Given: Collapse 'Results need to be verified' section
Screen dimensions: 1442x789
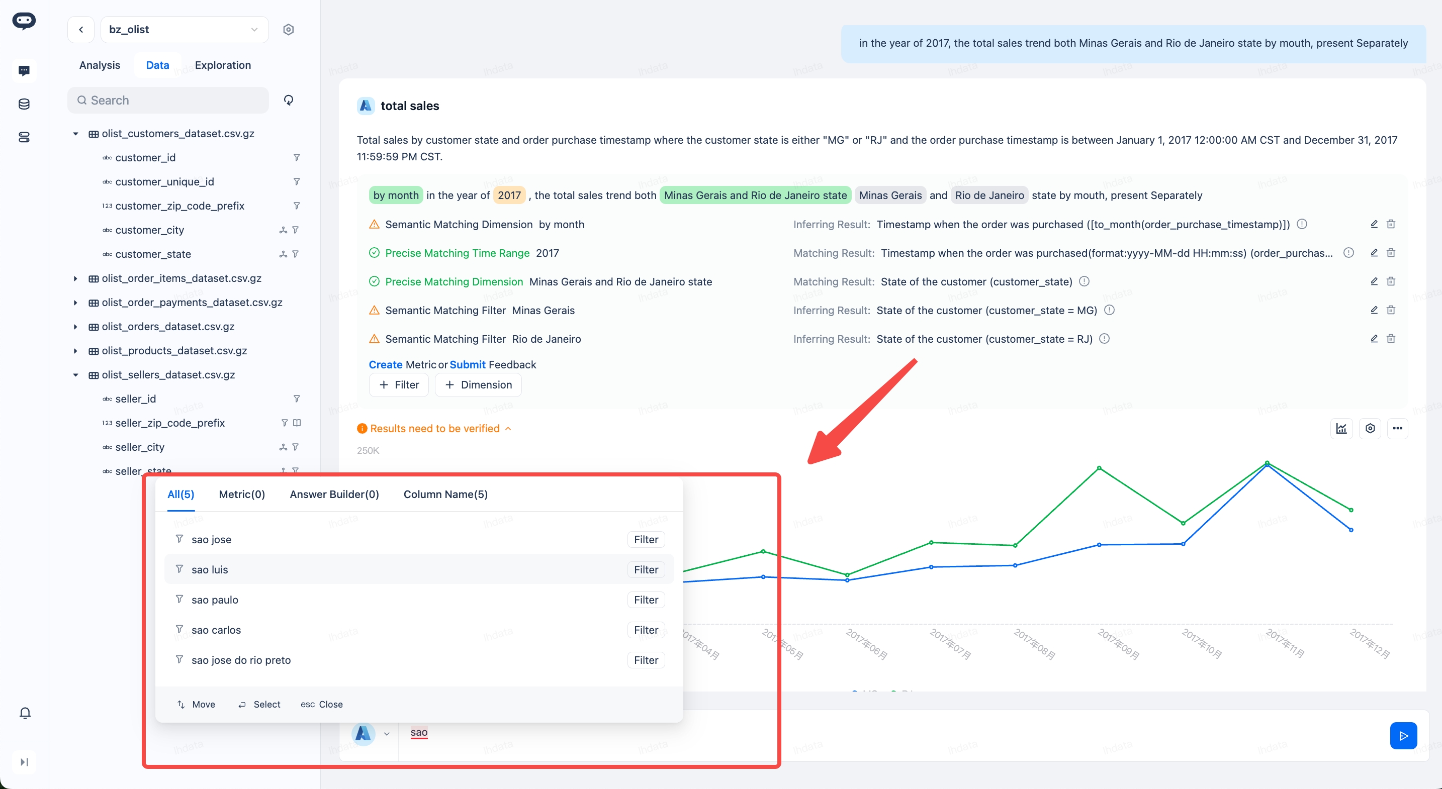Looking at the screenshot, I should coord(508,429).
